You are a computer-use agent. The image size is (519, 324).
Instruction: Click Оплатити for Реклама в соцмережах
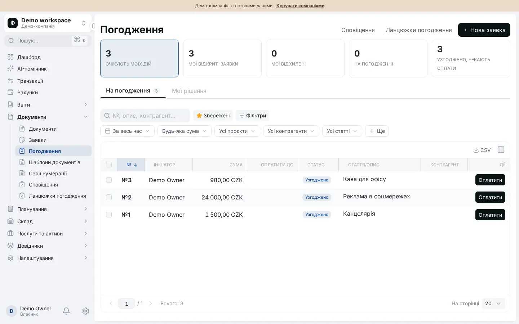point(490,197)
